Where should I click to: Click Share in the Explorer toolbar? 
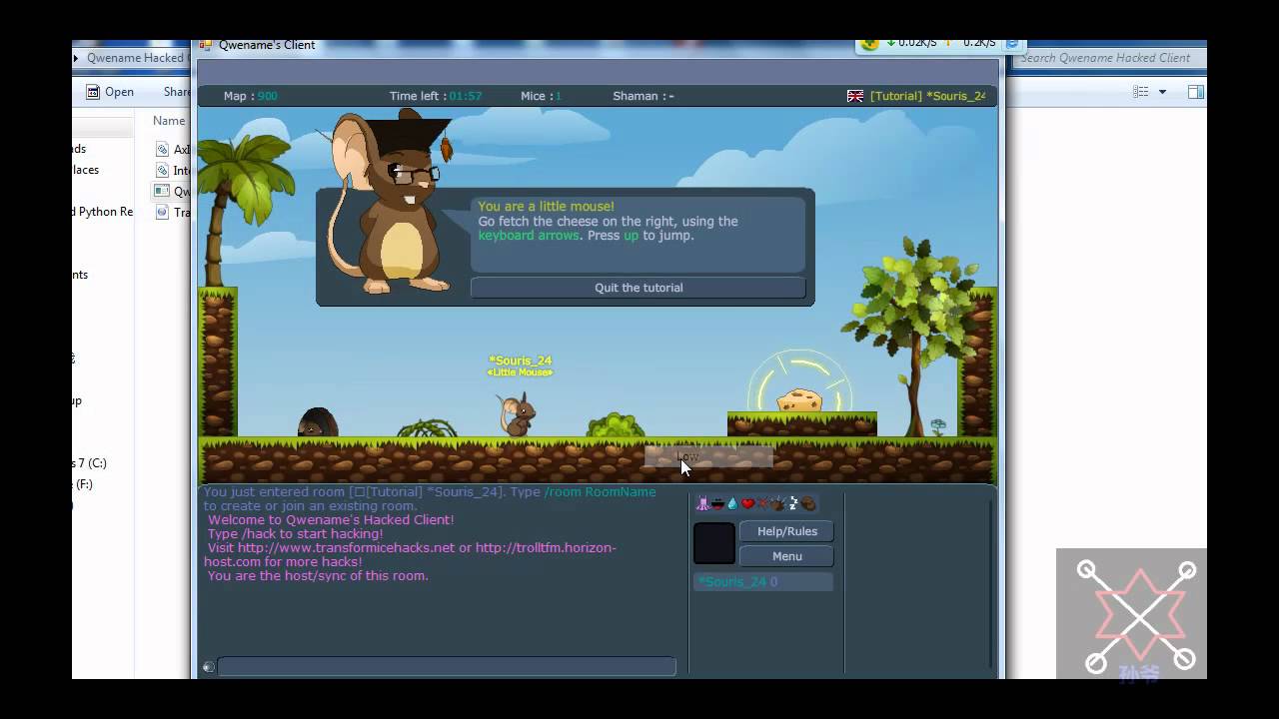coord(177,92)
